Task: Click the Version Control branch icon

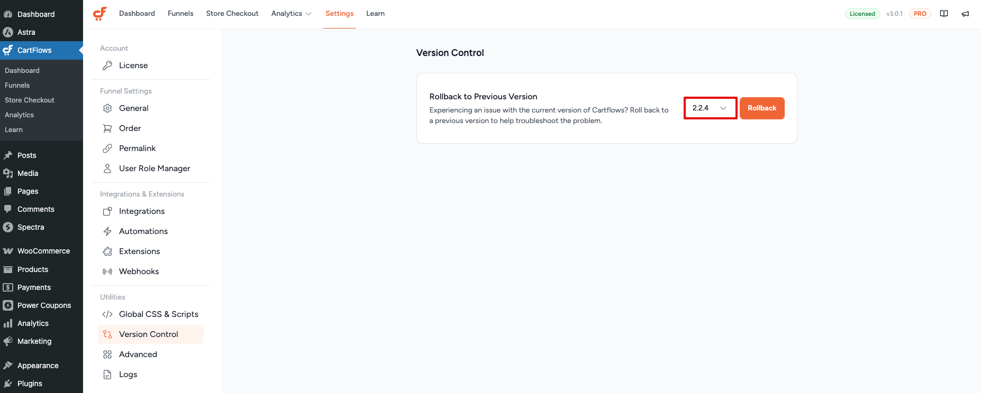Action: (107, 334)
